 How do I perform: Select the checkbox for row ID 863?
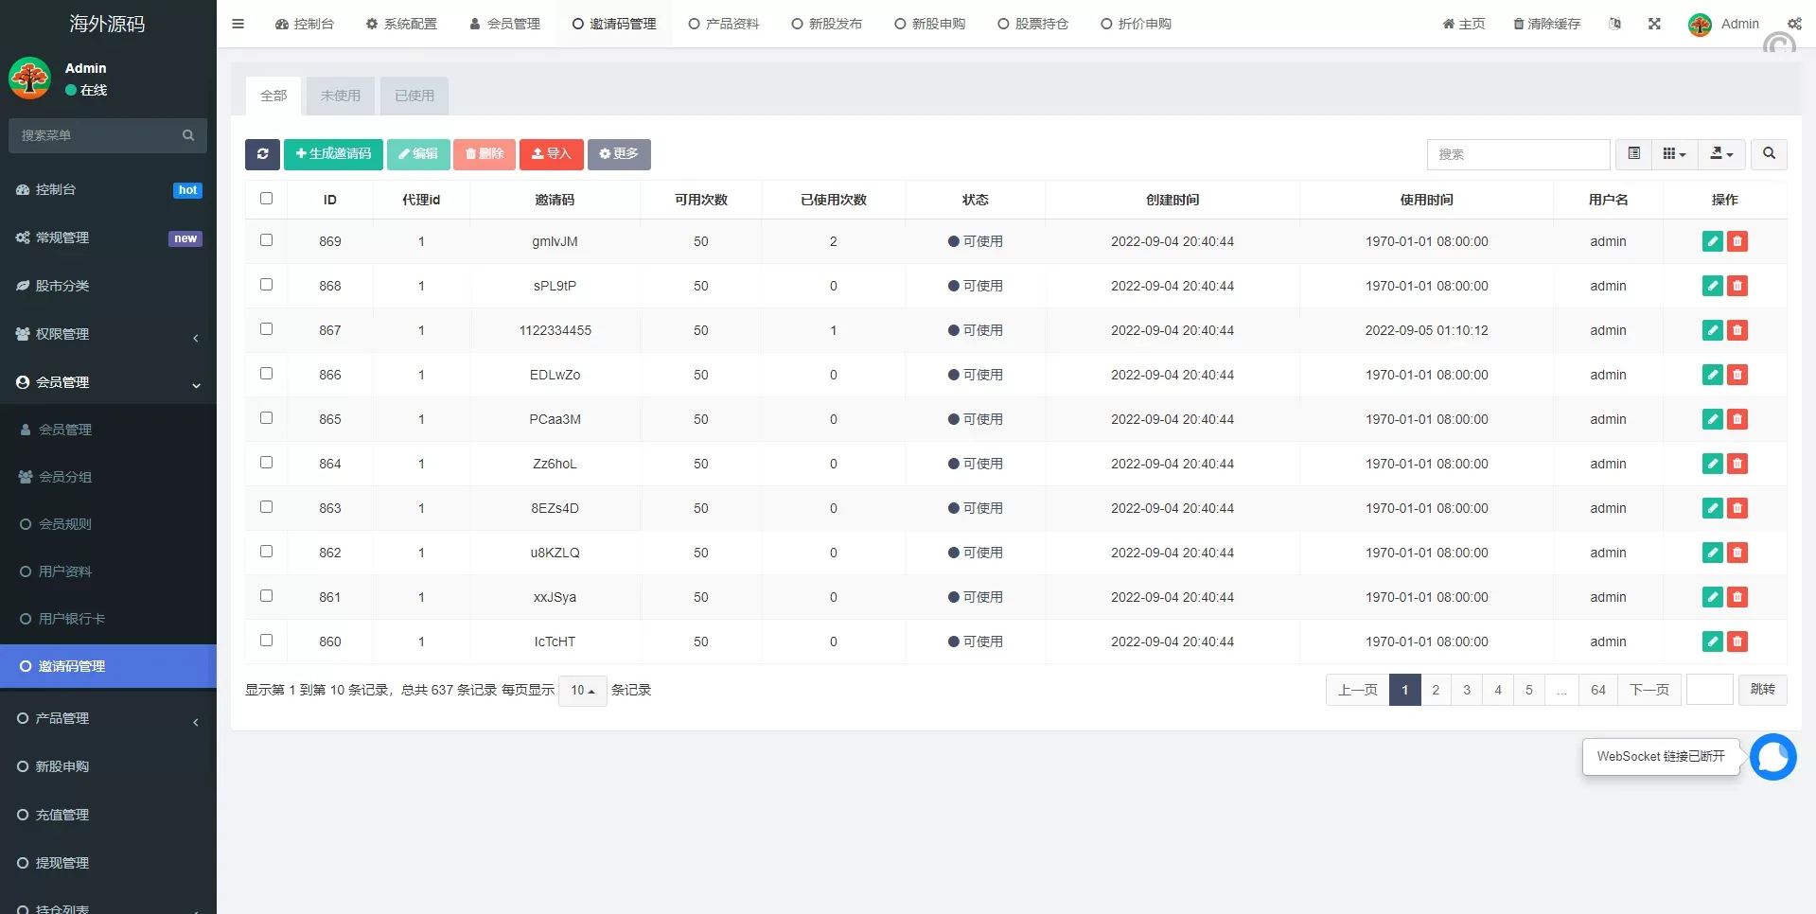(x=266, y=507)
